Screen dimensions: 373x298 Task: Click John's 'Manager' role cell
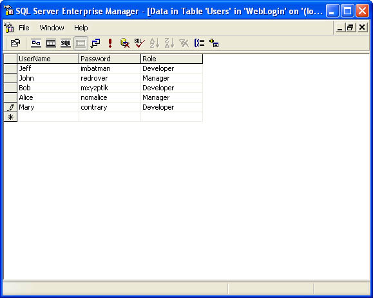(x=171, y=79)
